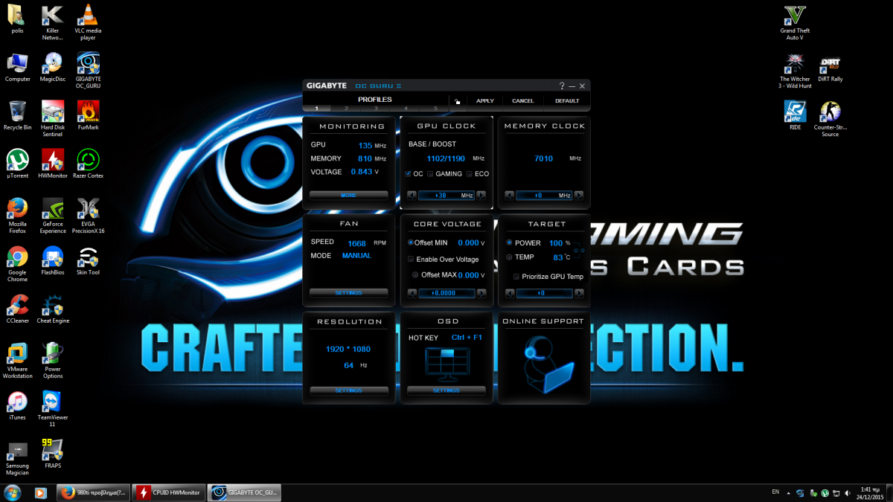Increase memory clock offset right arrow

pos(579,195)
